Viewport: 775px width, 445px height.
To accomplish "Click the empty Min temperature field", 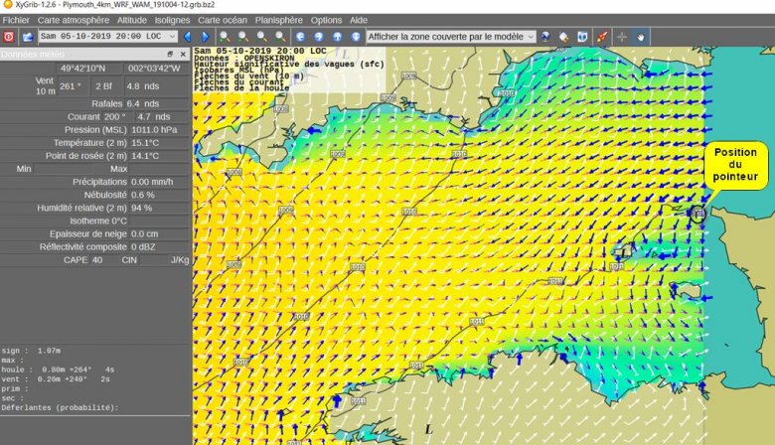I will pos(65,169).
